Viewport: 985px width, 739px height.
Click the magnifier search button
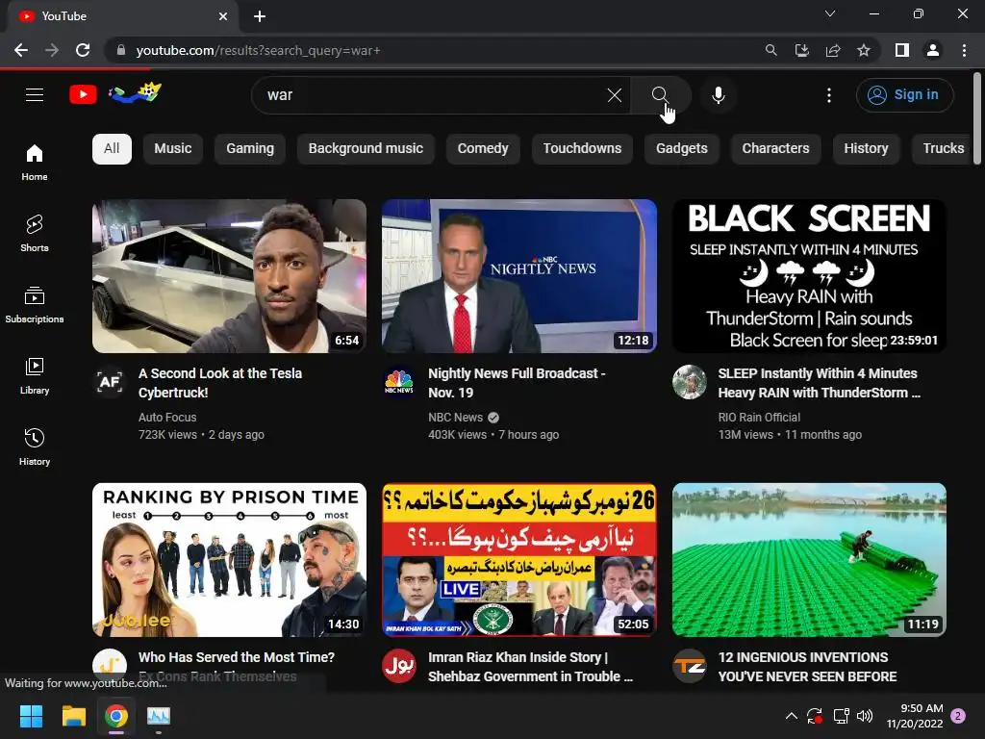point(660,95)
